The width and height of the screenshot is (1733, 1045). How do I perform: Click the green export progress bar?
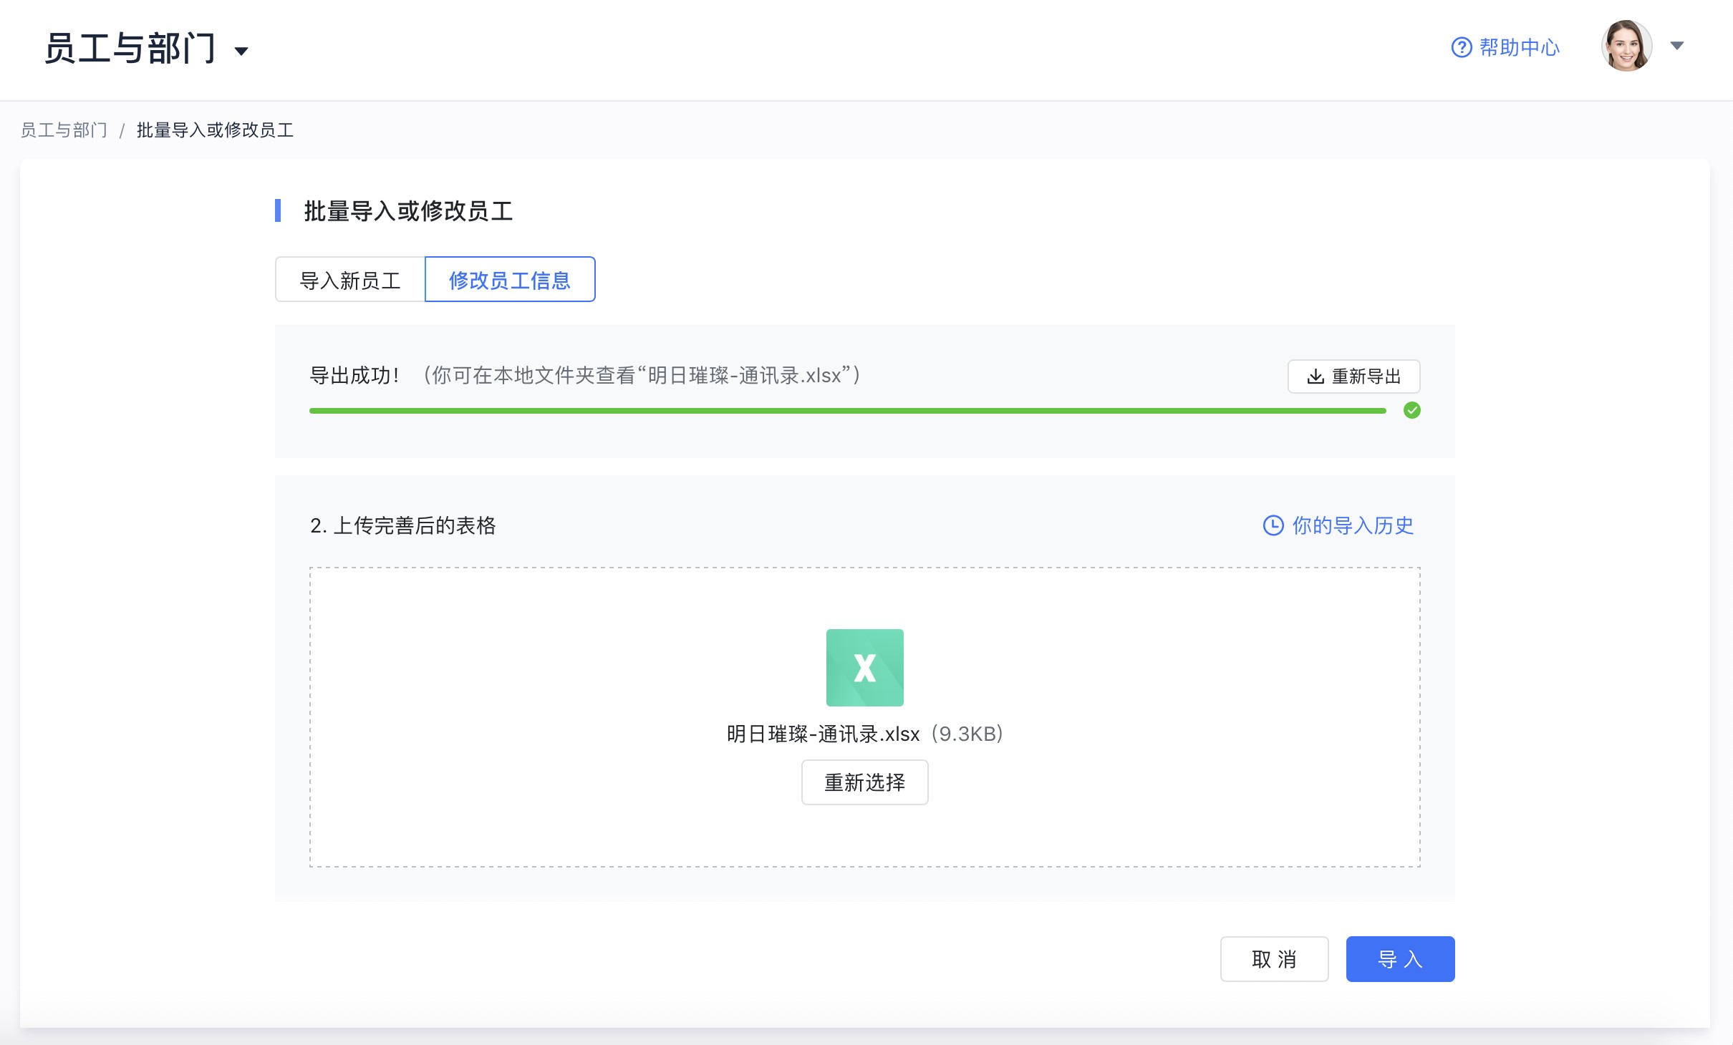coord(847,411)
